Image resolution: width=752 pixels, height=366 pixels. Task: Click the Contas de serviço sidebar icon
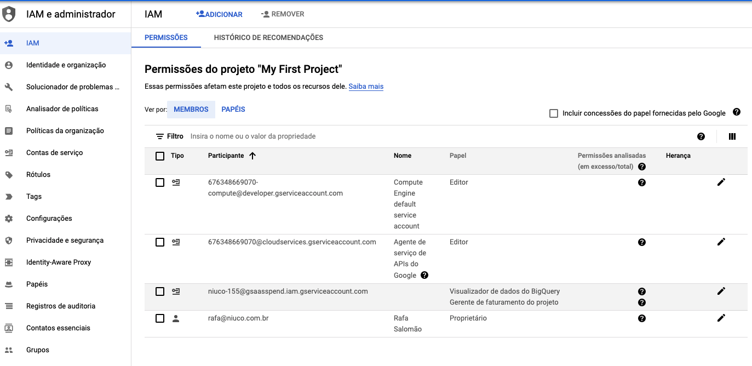click(9, 153)
